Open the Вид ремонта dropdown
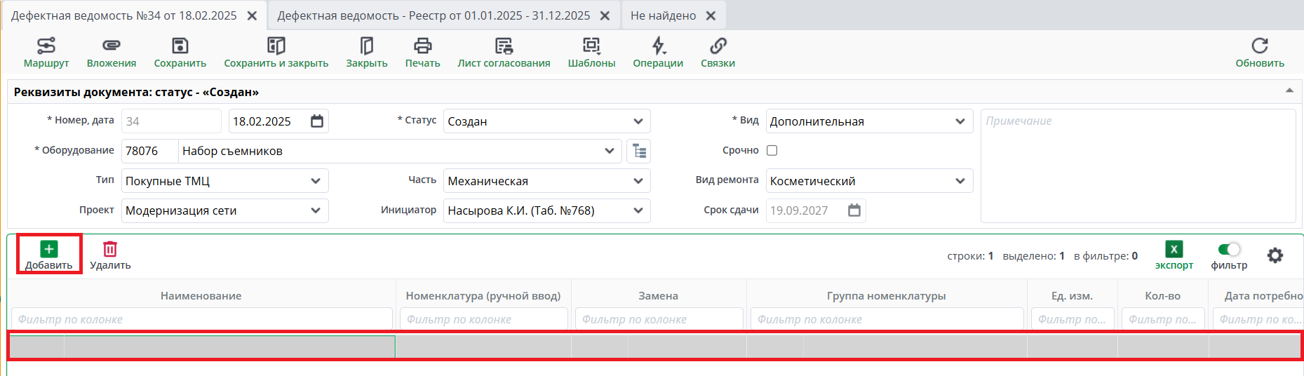 tap(960, 181)
